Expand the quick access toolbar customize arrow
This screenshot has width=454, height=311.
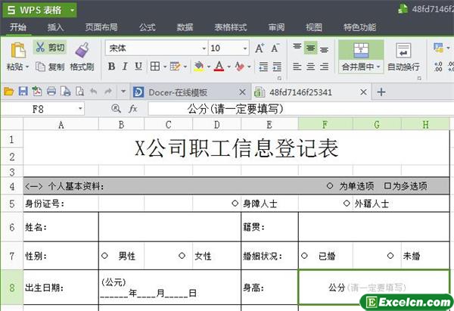123,92
